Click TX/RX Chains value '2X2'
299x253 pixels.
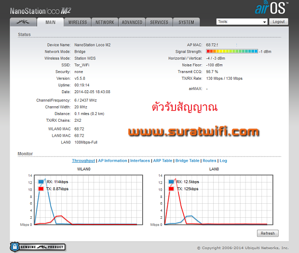pos(78,120)
